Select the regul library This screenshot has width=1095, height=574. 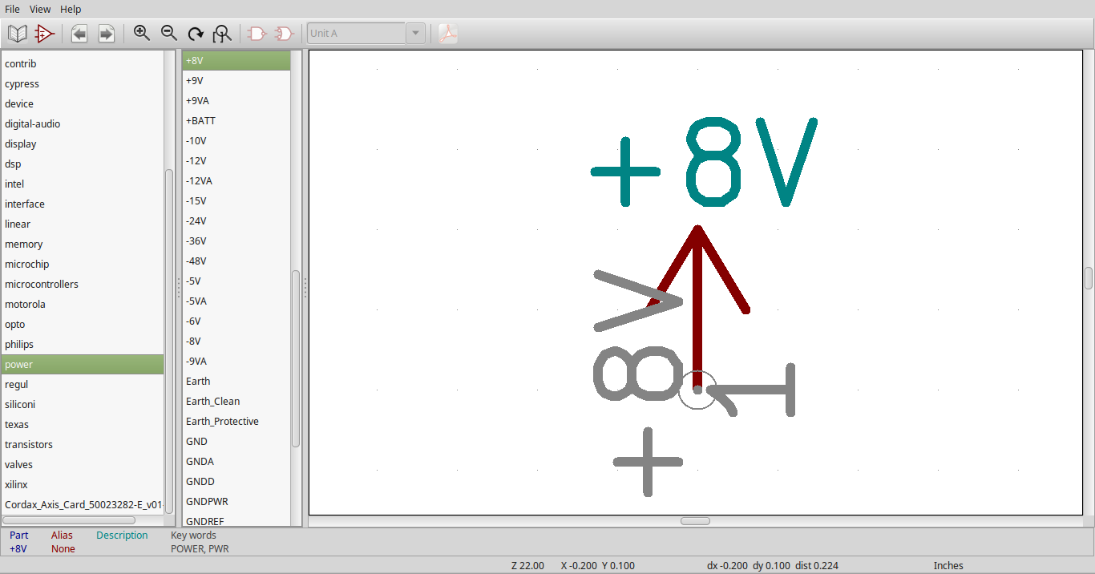83,384
